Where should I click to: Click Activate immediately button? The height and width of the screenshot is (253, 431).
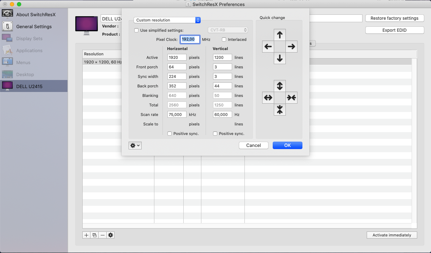pyautogui.click(x=392, y=235)
